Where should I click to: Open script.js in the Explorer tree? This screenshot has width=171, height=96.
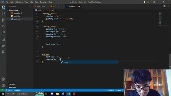[x=17, y=16]
